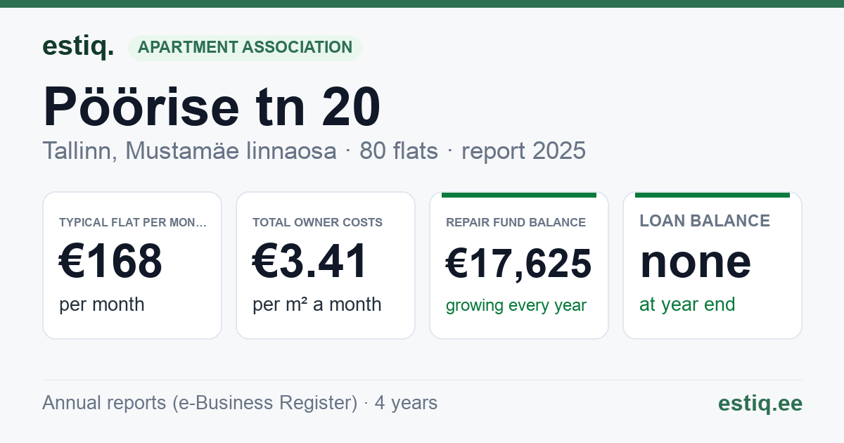Click the per m² a month label
Image resolution: width=844 pixels, height=443 pixels.
click(x=316, y=304)
